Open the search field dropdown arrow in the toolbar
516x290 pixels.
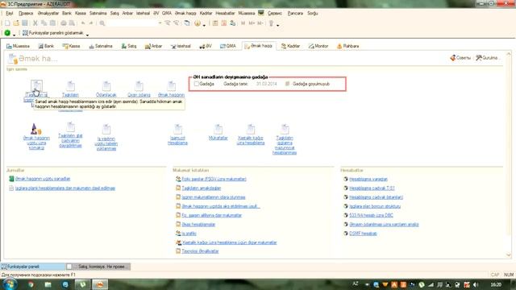[160, 23]
